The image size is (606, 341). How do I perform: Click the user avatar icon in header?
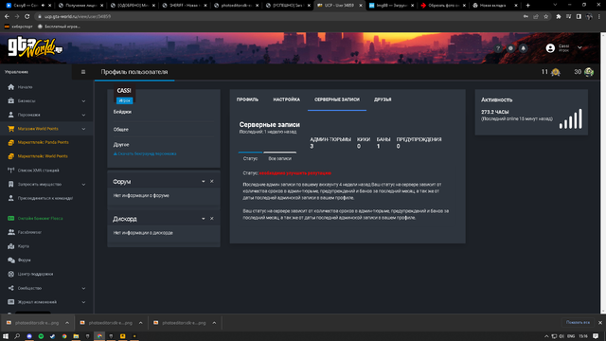pyautogui.click(x=550, y=48)
